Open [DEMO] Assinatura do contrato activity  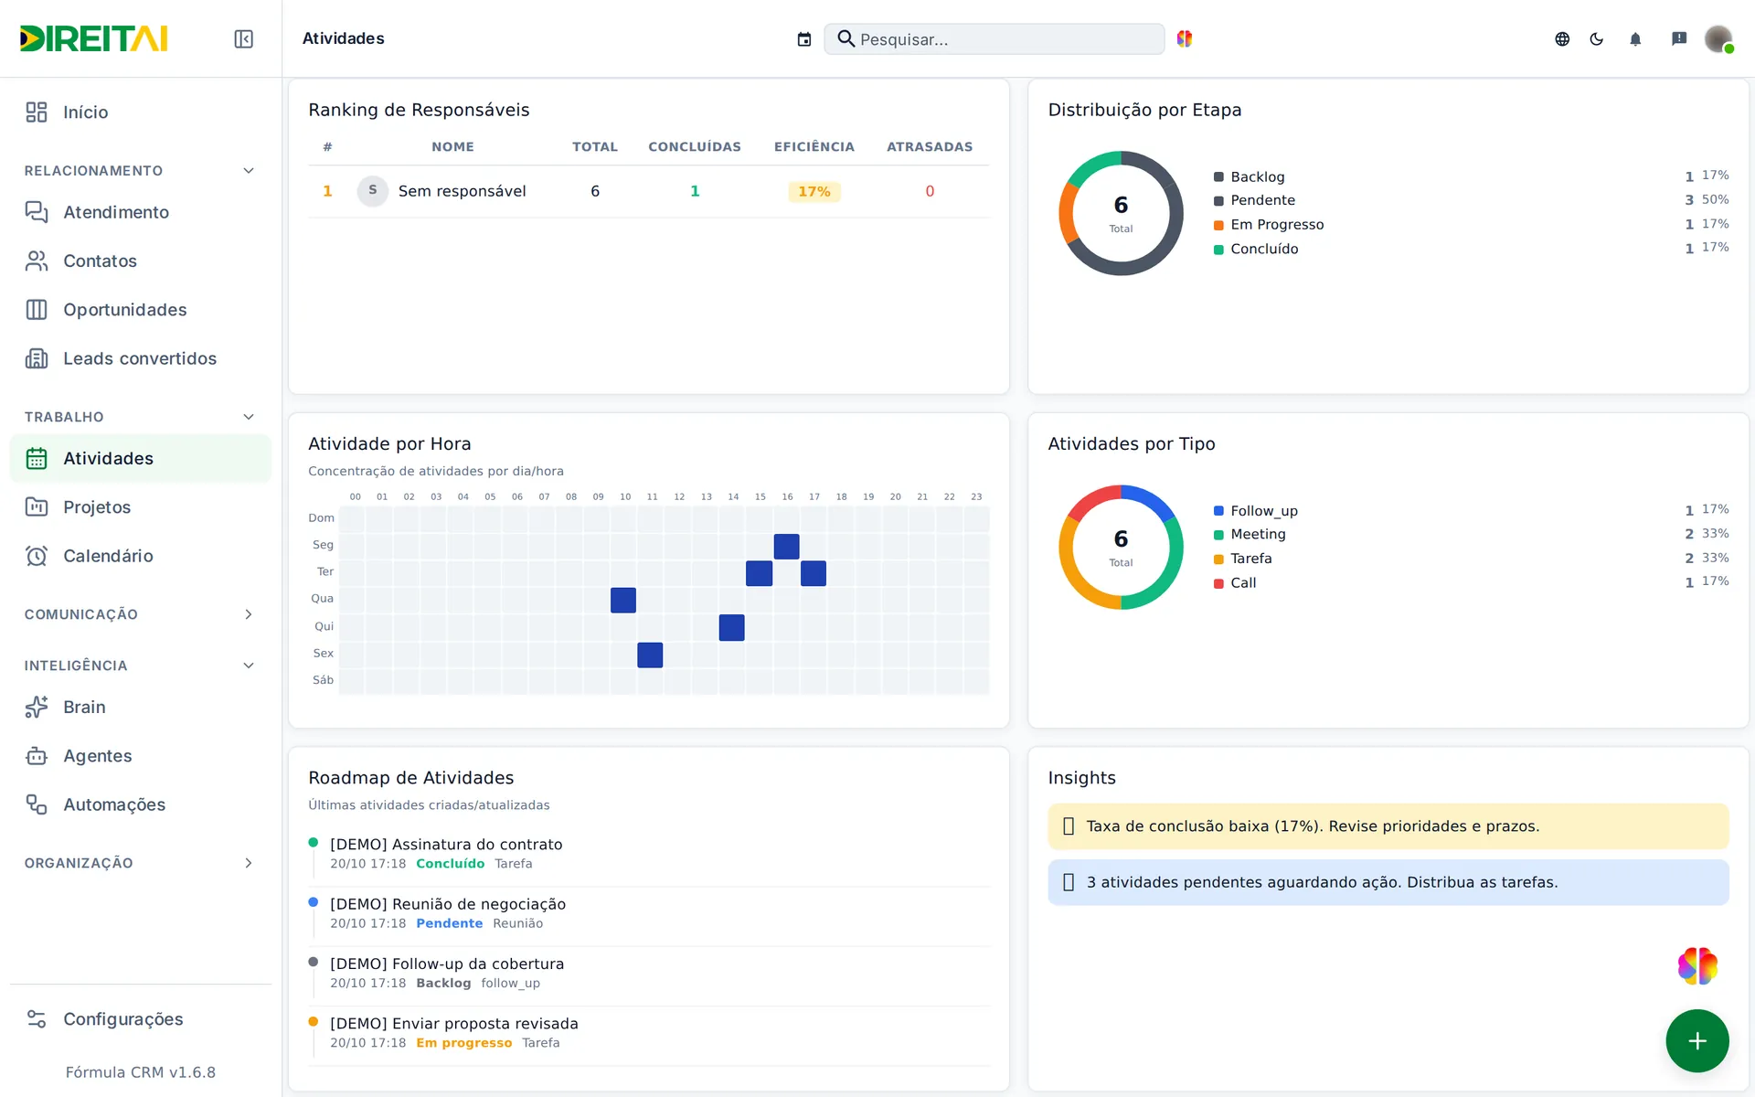[446, 844]
